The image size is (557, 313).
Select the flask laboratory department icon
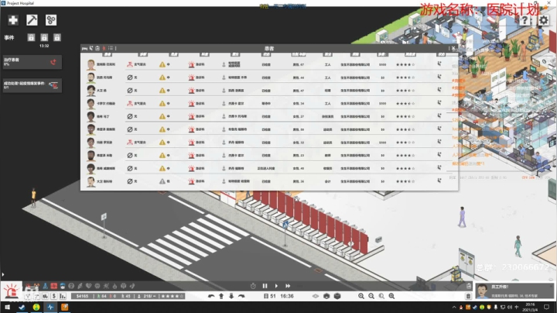coord(46,286)
